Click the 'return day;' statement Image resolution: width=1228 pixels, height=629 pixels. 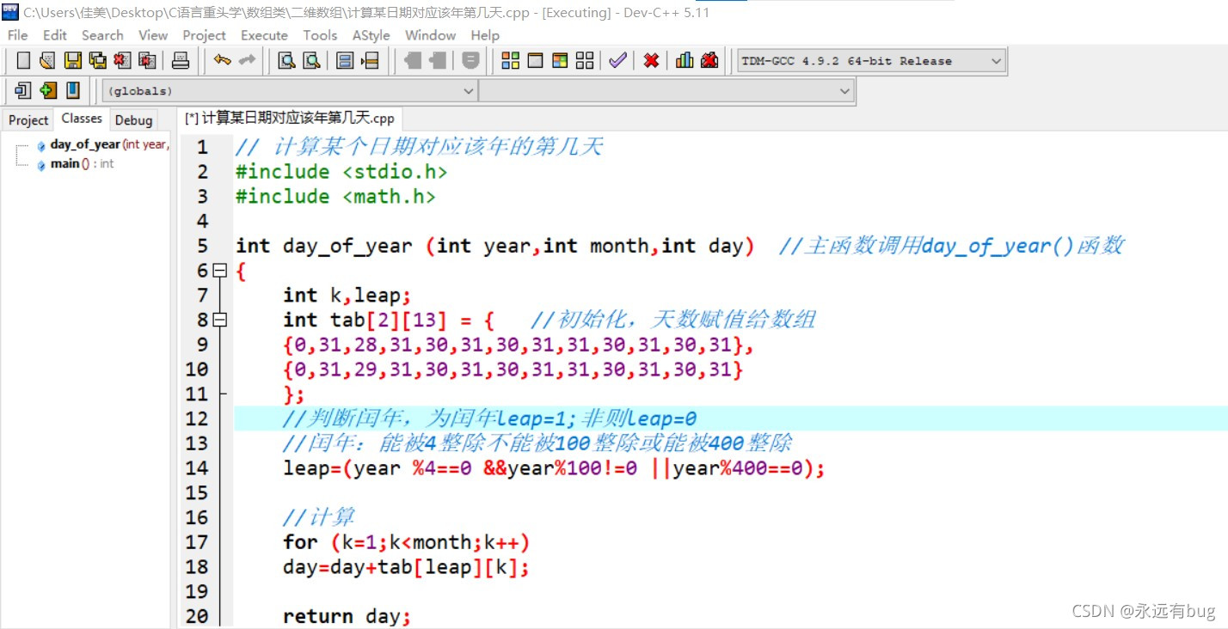pyautogui.click(x=347, y=616)
